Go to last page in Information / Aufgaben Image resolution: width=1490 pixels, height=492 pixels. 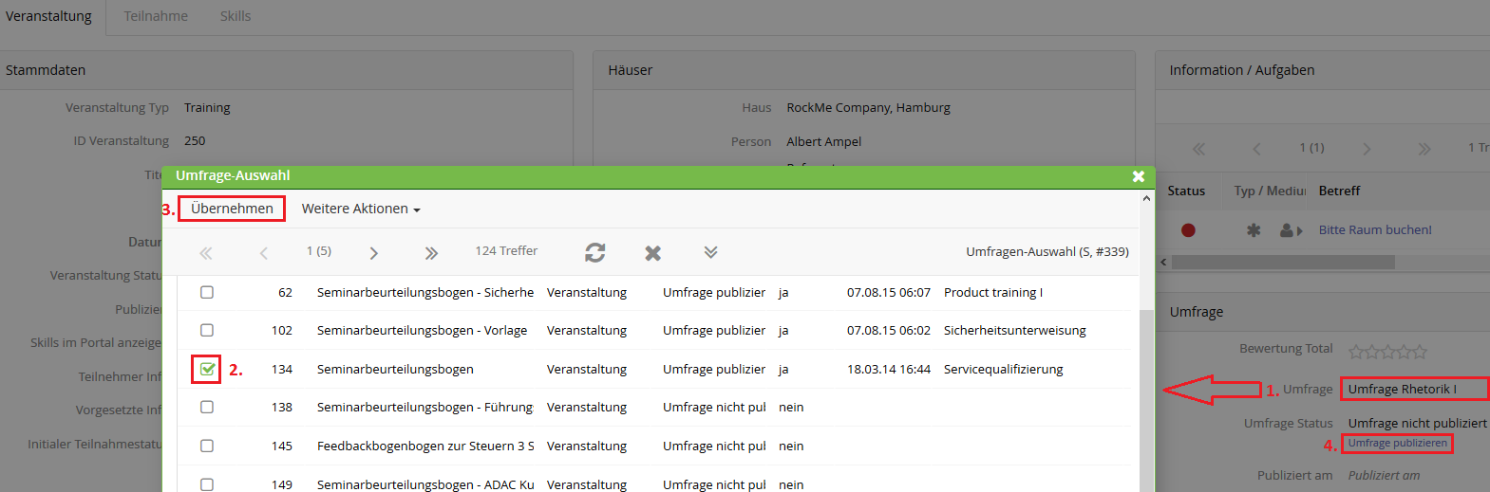click(1424, 149)
